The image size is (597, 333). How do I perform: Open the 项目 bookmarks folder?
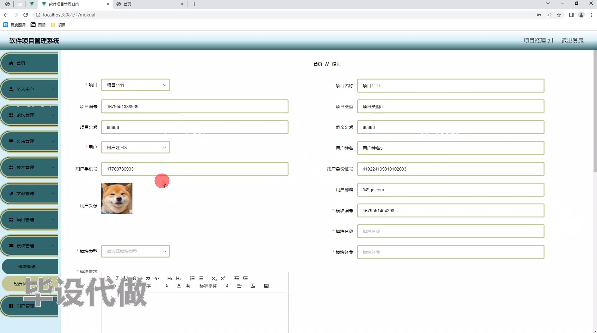tap(58, 25)
